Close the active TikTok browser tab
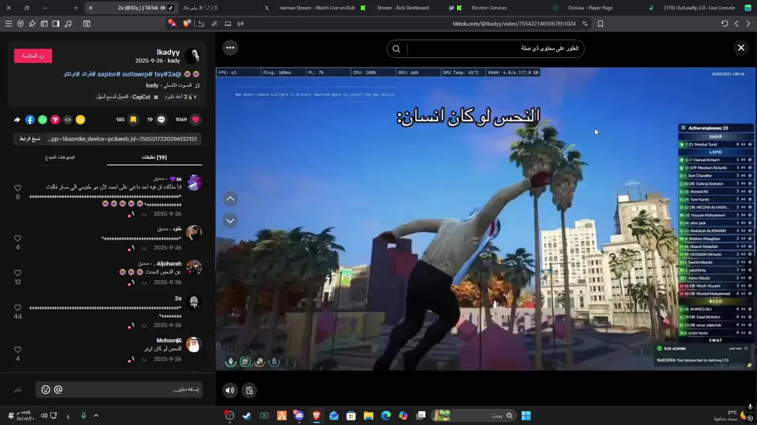The height and width of the screenshot is (425, 757). click(90, 8)
